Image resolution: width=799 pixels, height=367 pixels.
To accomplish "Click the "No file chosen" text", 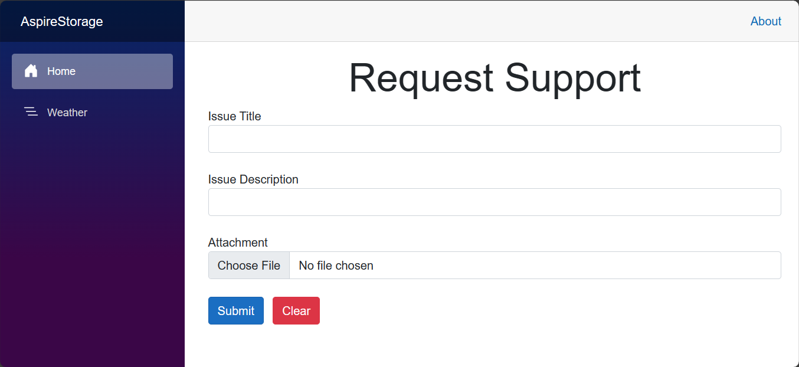I will coord(336,266).
